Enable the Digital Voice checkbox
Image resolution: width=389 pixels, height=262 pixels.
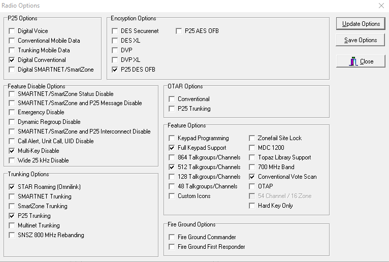tap(12, 31)
